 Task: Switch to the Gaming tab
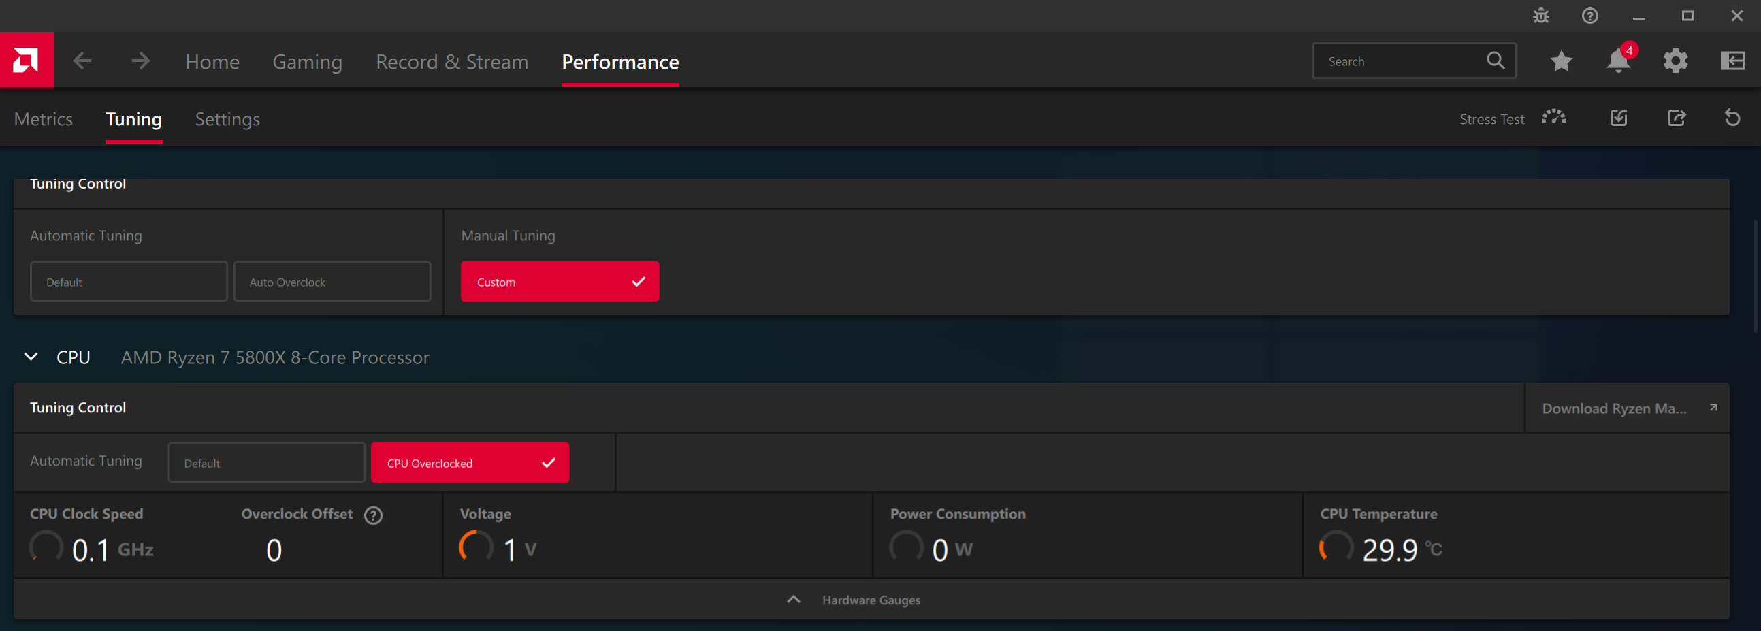click(308, 61)
